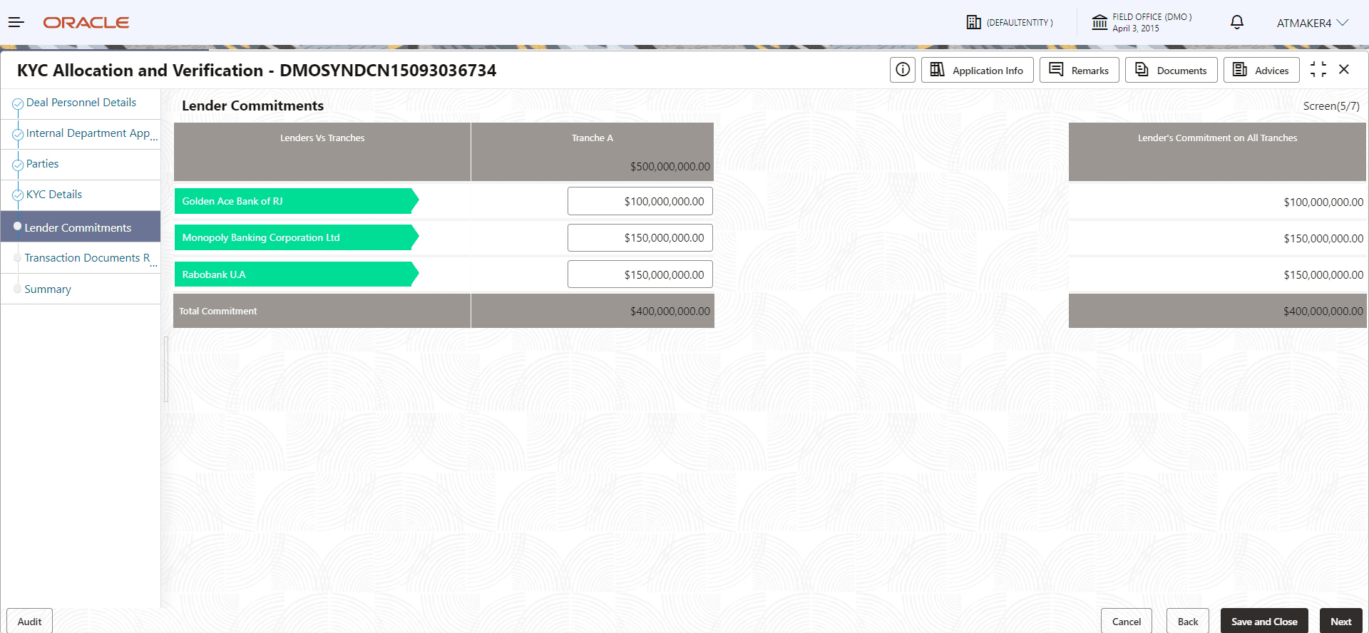The height and width of the screenshot is (633, 1369).
Task: Select the Lender Commitments step
Action: (81, 227)
